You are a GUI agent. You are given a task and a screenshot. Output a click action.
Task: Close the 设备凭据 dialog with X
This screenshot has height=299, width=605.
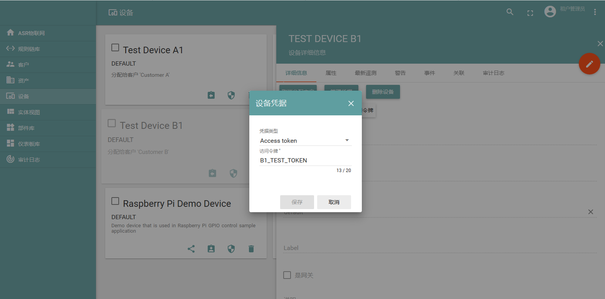(x=351, y=103)
